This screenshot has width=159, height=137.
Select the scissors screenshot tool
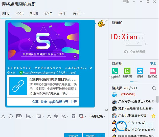click(64, 116)
